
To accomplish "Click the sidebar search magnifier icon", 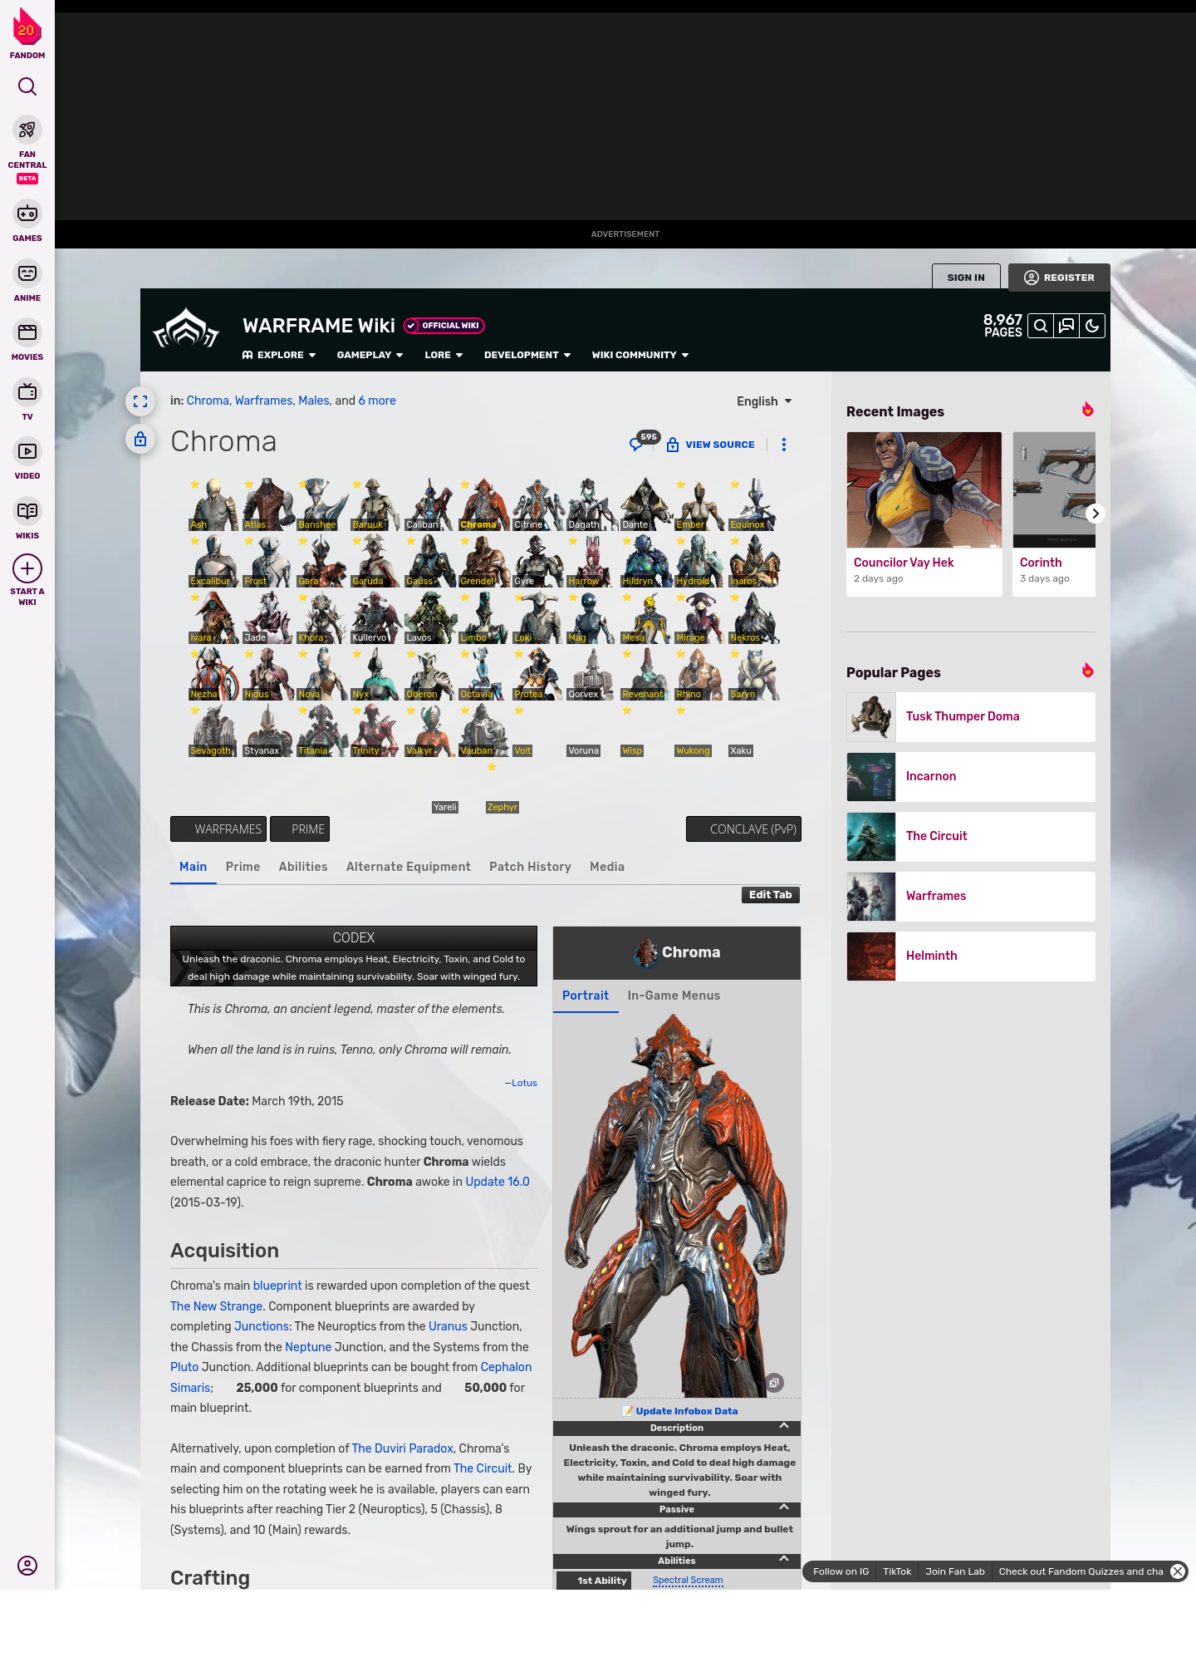I will 27,86.
